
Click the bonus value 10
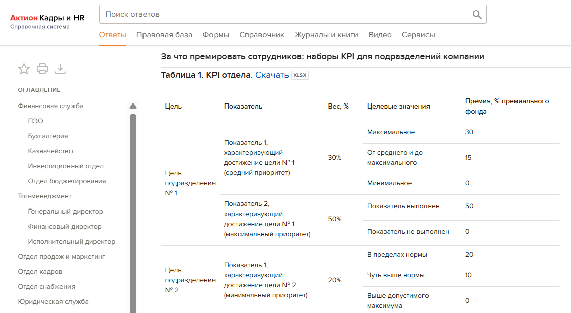click(468, 275)
